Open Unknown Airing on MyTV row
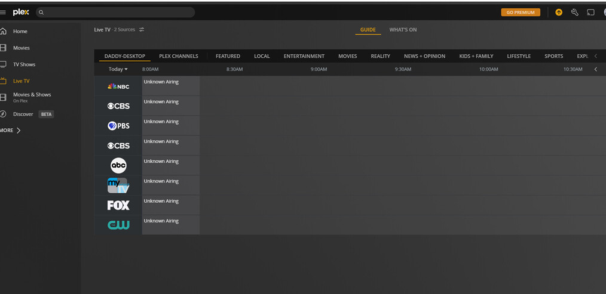The width and height of the screenshot is (606, 294). [171, 185]
